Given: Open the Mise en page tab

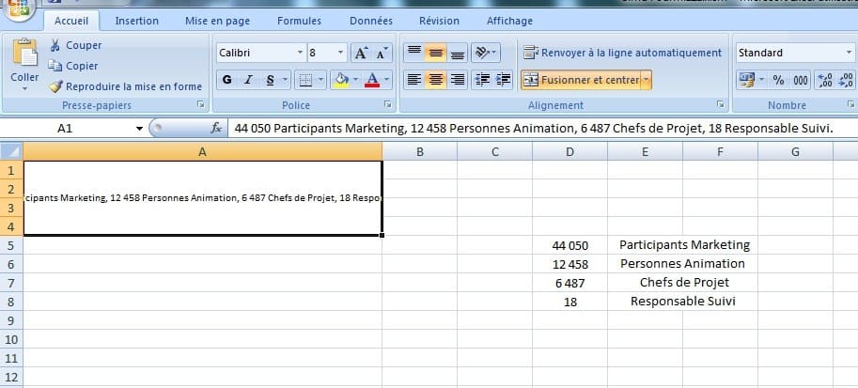Looking at the screenshot, I should point(217,21).
